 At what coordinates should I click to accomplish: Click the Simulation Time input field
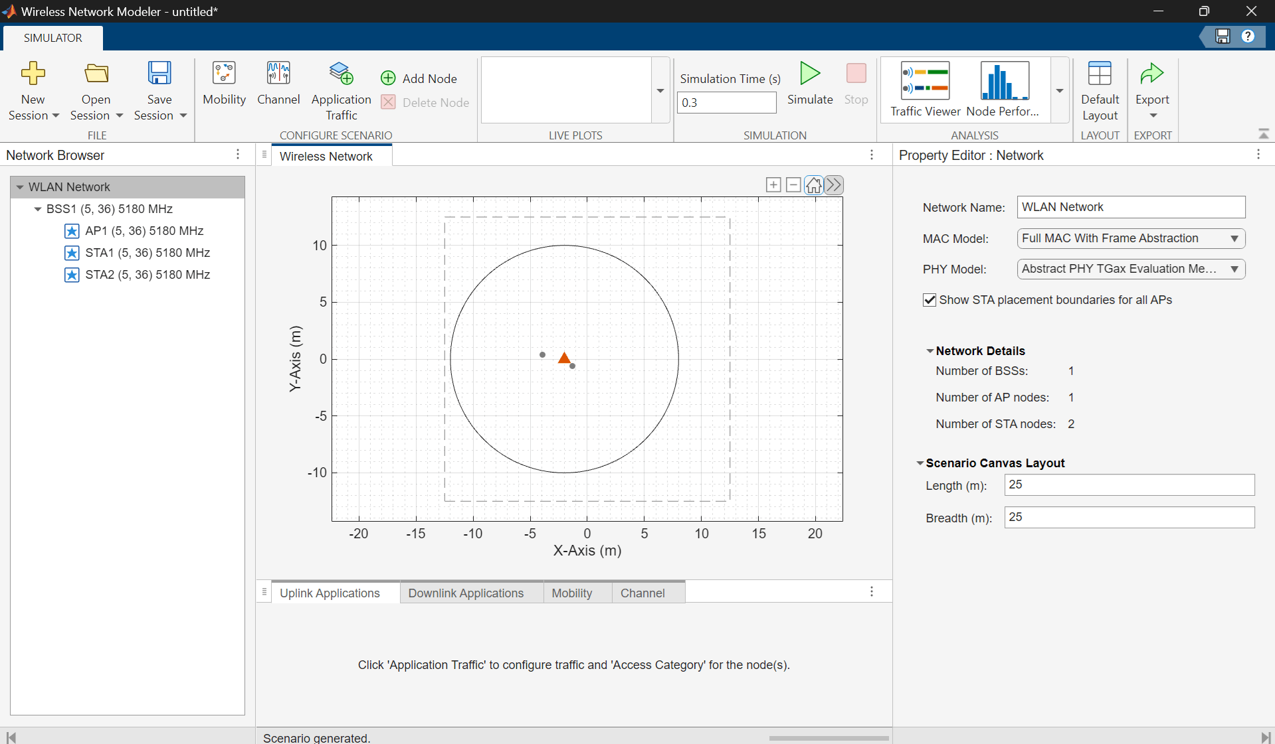pos(726,103)
